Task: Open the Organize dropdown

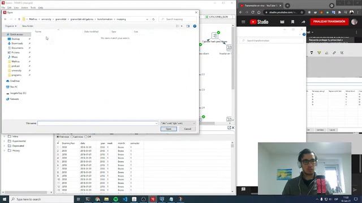Action: [x=11, y=26]
